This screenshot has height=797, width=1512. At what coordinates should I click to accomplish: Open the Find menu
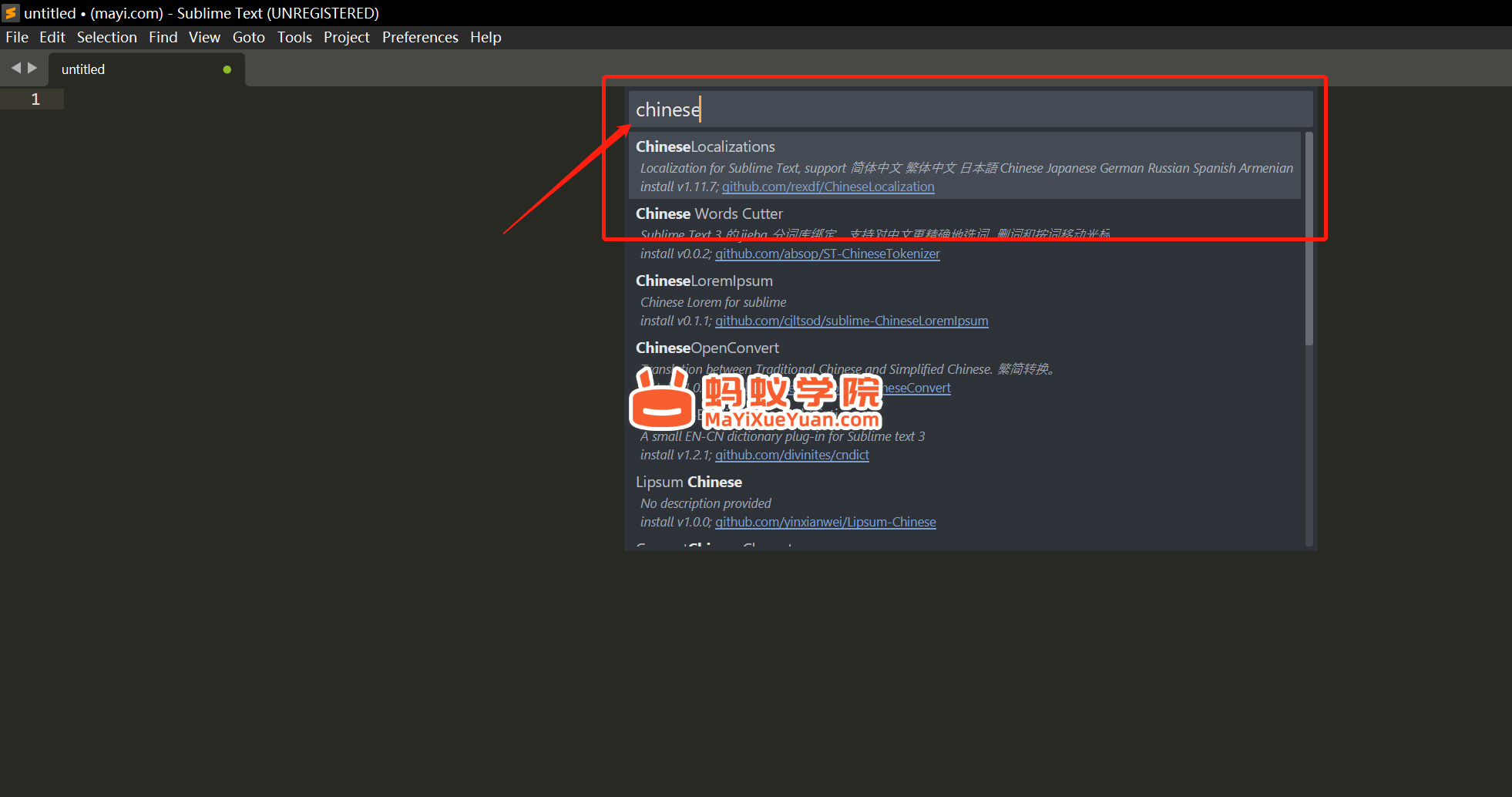click(x=163, y=37)
